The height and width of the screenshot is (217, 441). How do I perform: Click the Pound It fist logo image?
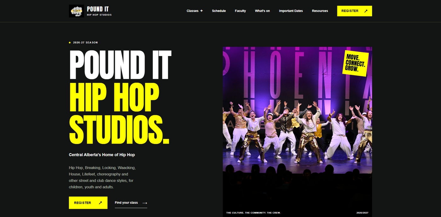76,11
